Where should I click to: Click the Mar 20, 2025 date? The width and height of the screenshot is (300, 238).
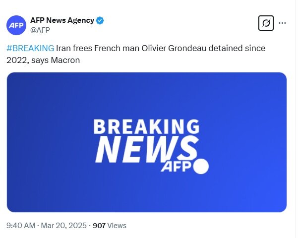point(63,225)
